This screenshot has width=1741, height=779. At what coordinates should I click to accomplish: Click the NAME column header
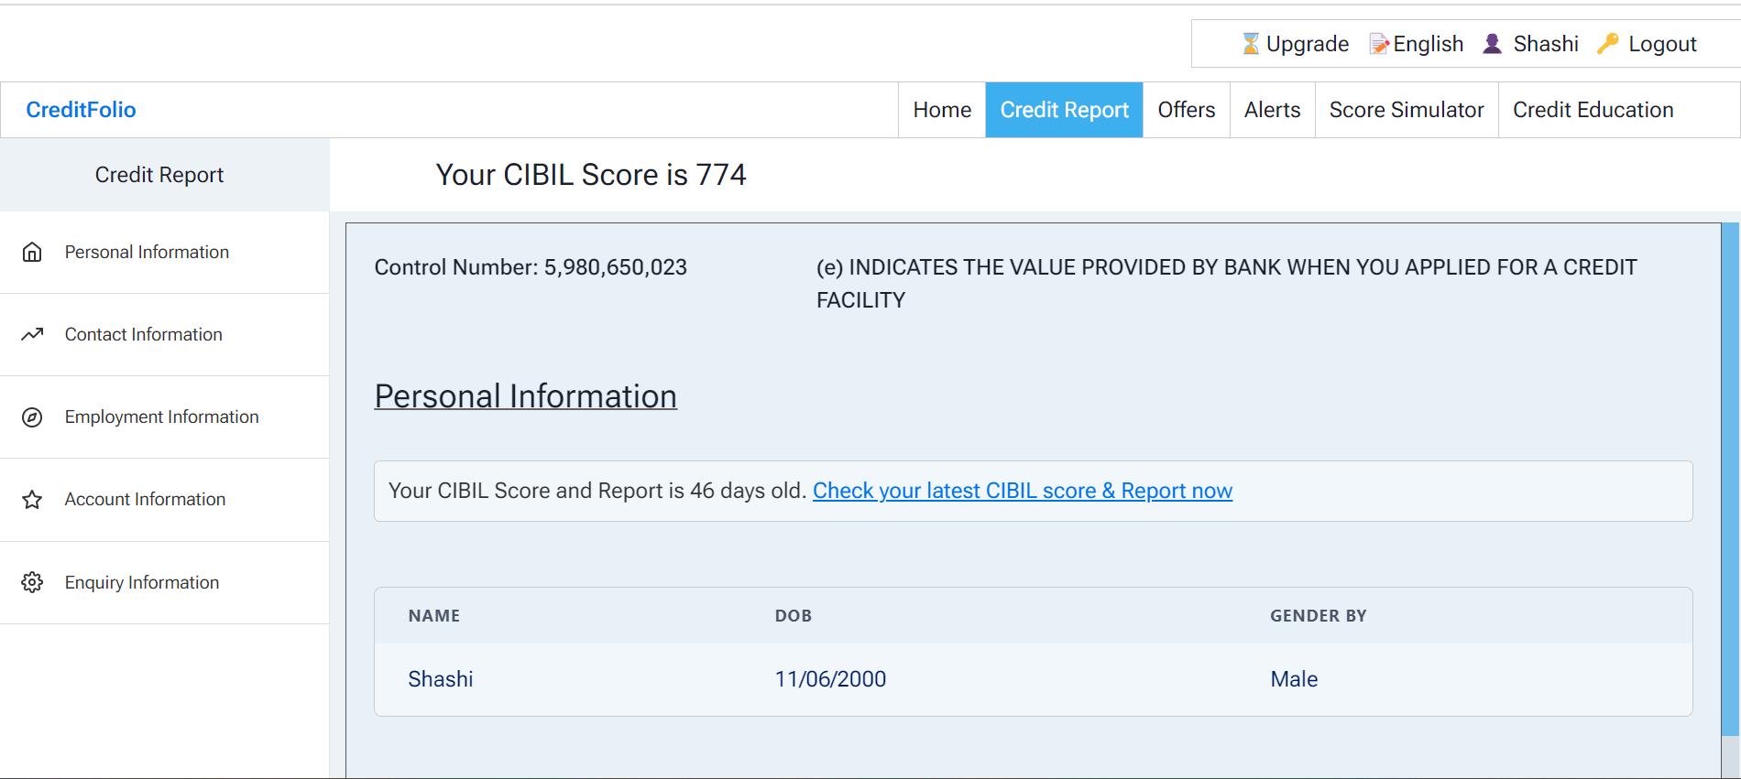[434, 616]
